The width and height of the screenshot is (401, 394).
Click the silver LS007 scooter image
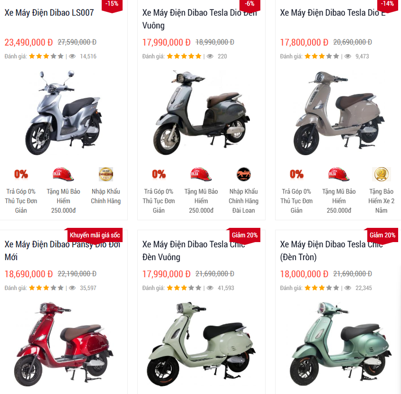coord(63,113)
